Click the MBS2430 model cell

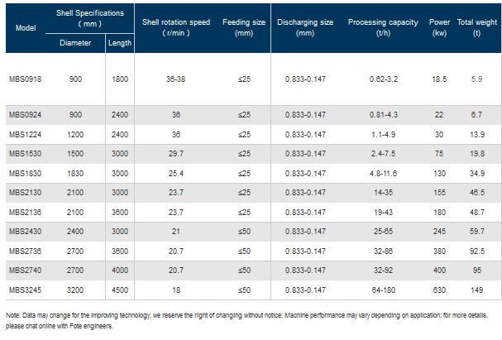click(23, 231)
